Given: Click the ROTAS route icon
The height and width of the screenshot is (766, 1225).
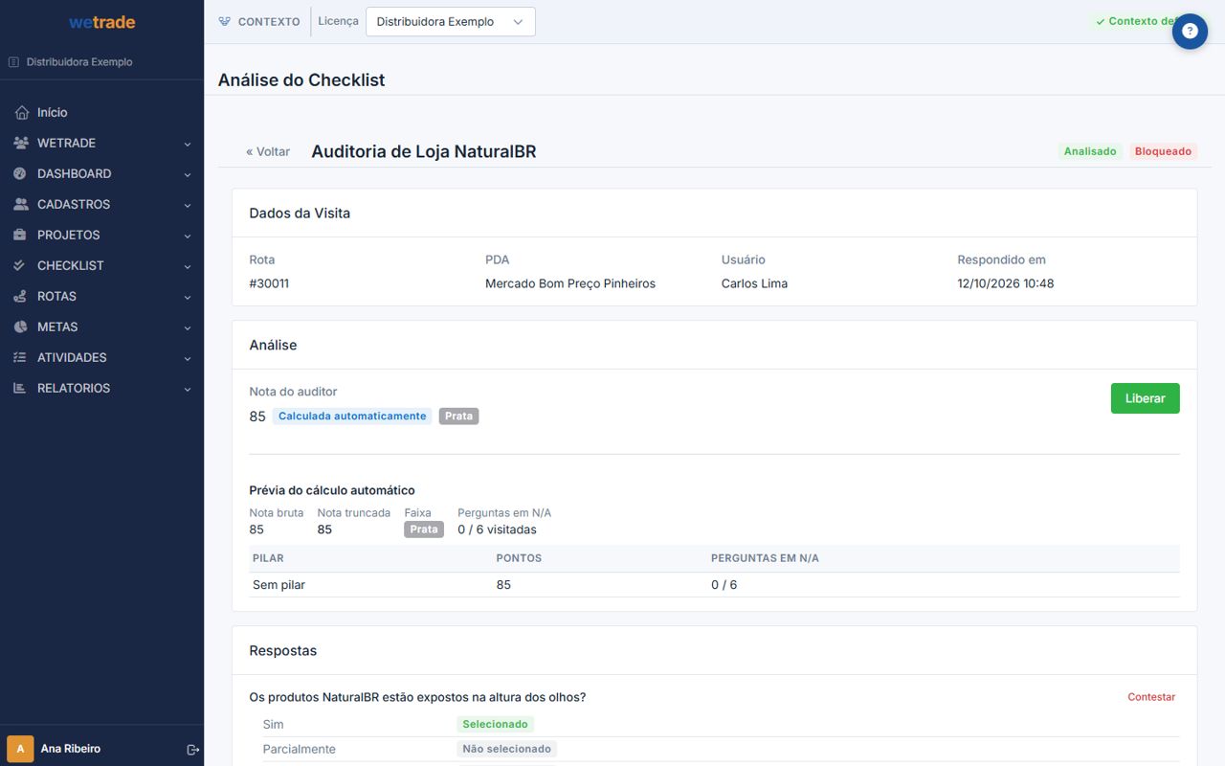Looking at the screenshot, I should pos(21,297).
